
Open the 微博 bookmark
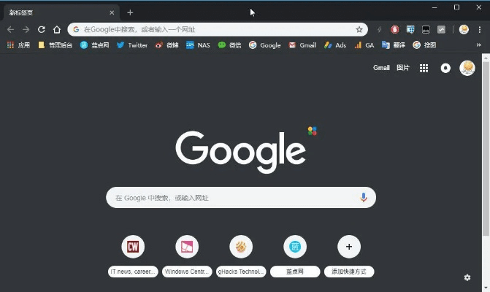point(166,45)
